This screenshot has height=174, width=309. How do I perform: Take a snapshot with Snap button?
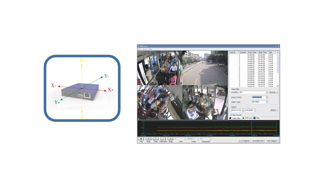click(x=171, y=139)
